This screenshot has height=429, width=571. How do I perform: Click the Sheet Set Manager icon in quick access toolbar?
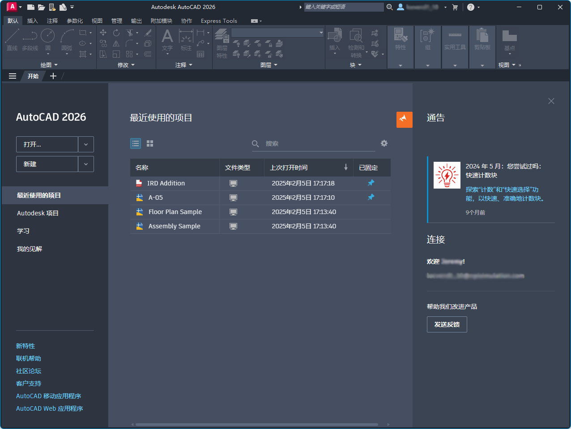point(63,7)
